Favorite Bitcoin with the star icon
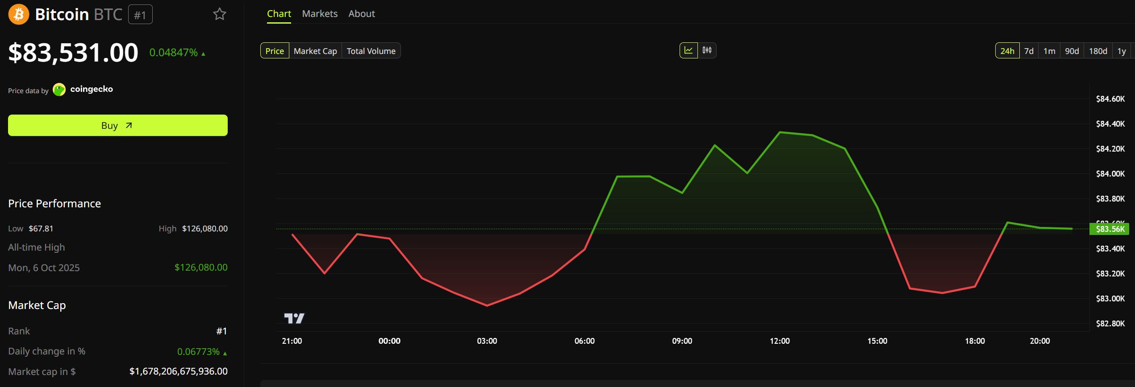 pos(220,14)
